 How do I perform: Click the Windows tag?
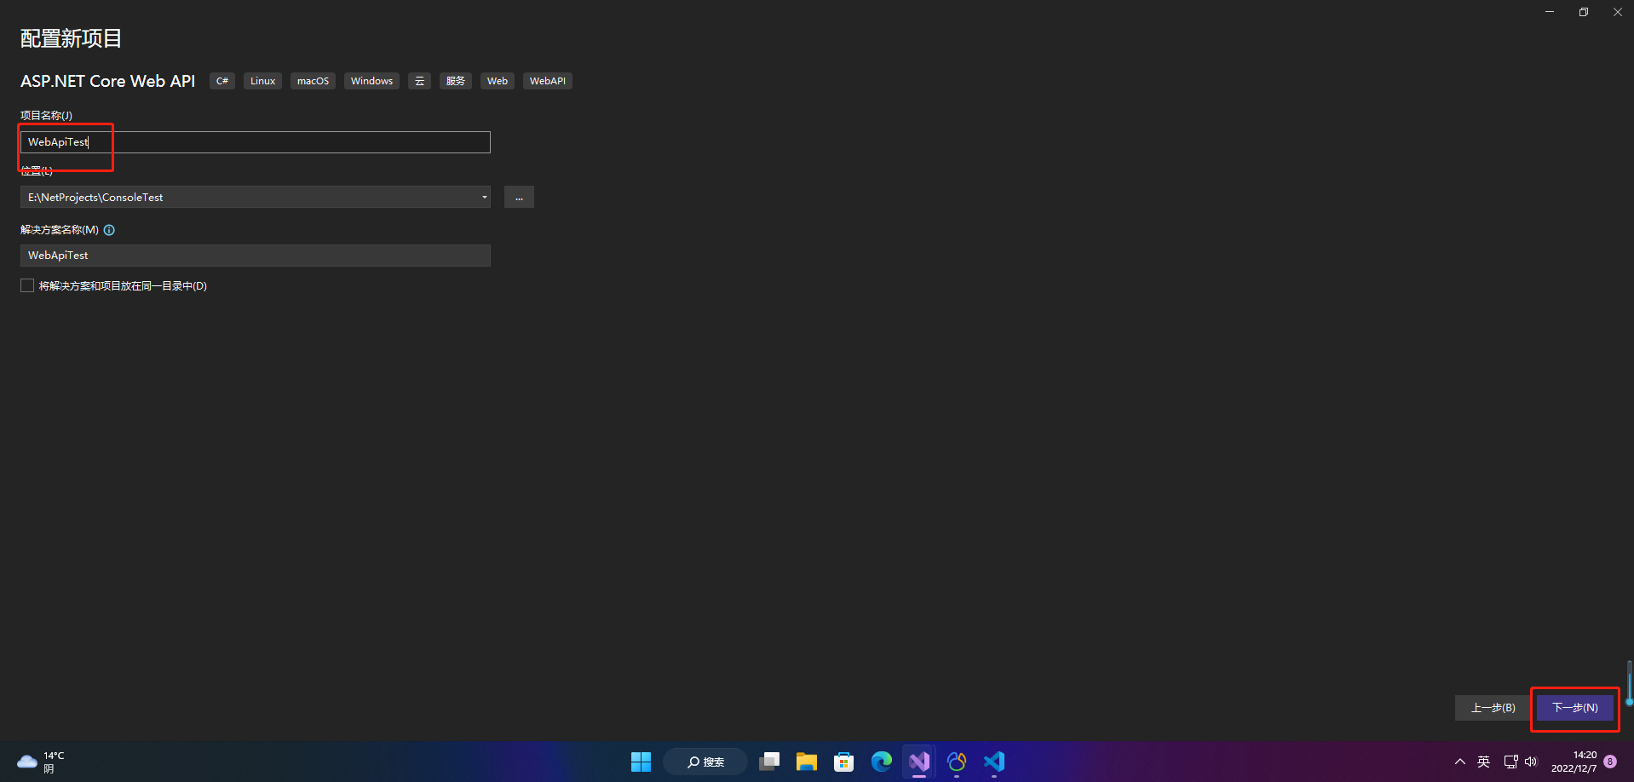[x=371, y=81]
